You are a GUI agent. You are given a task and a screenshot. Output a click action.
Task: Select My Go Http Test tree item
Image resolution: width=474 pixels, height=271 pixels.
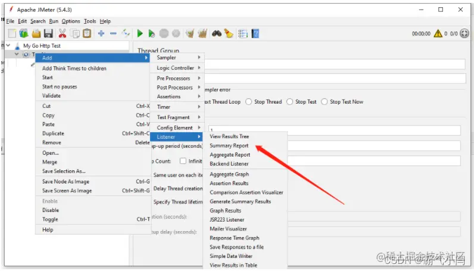(42, 46)
